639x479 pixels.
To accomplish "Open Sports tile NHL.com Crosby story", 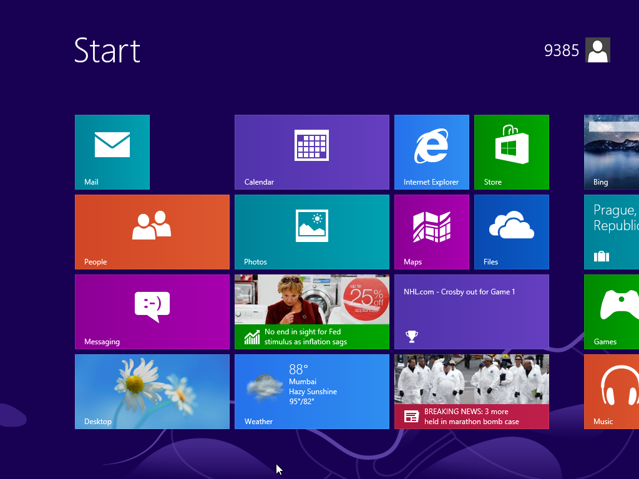I will 472,312.
